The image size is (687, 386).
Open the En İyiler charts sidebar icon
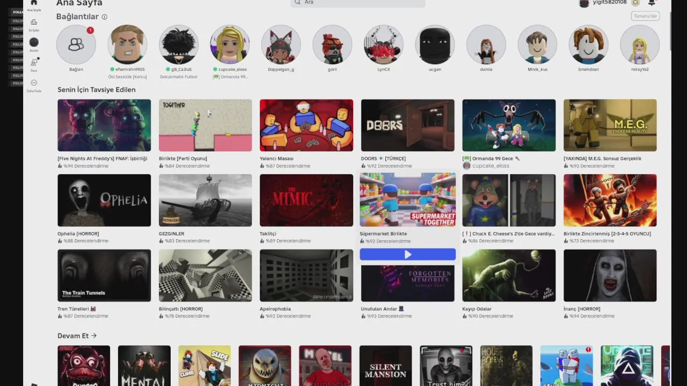pos(34,22)
